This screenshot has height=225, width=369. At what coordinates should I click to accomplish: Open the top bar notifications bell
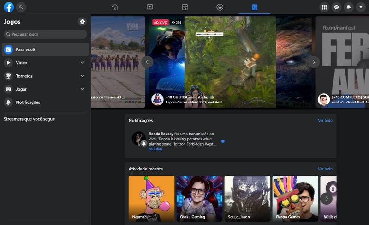coord(349,7)
